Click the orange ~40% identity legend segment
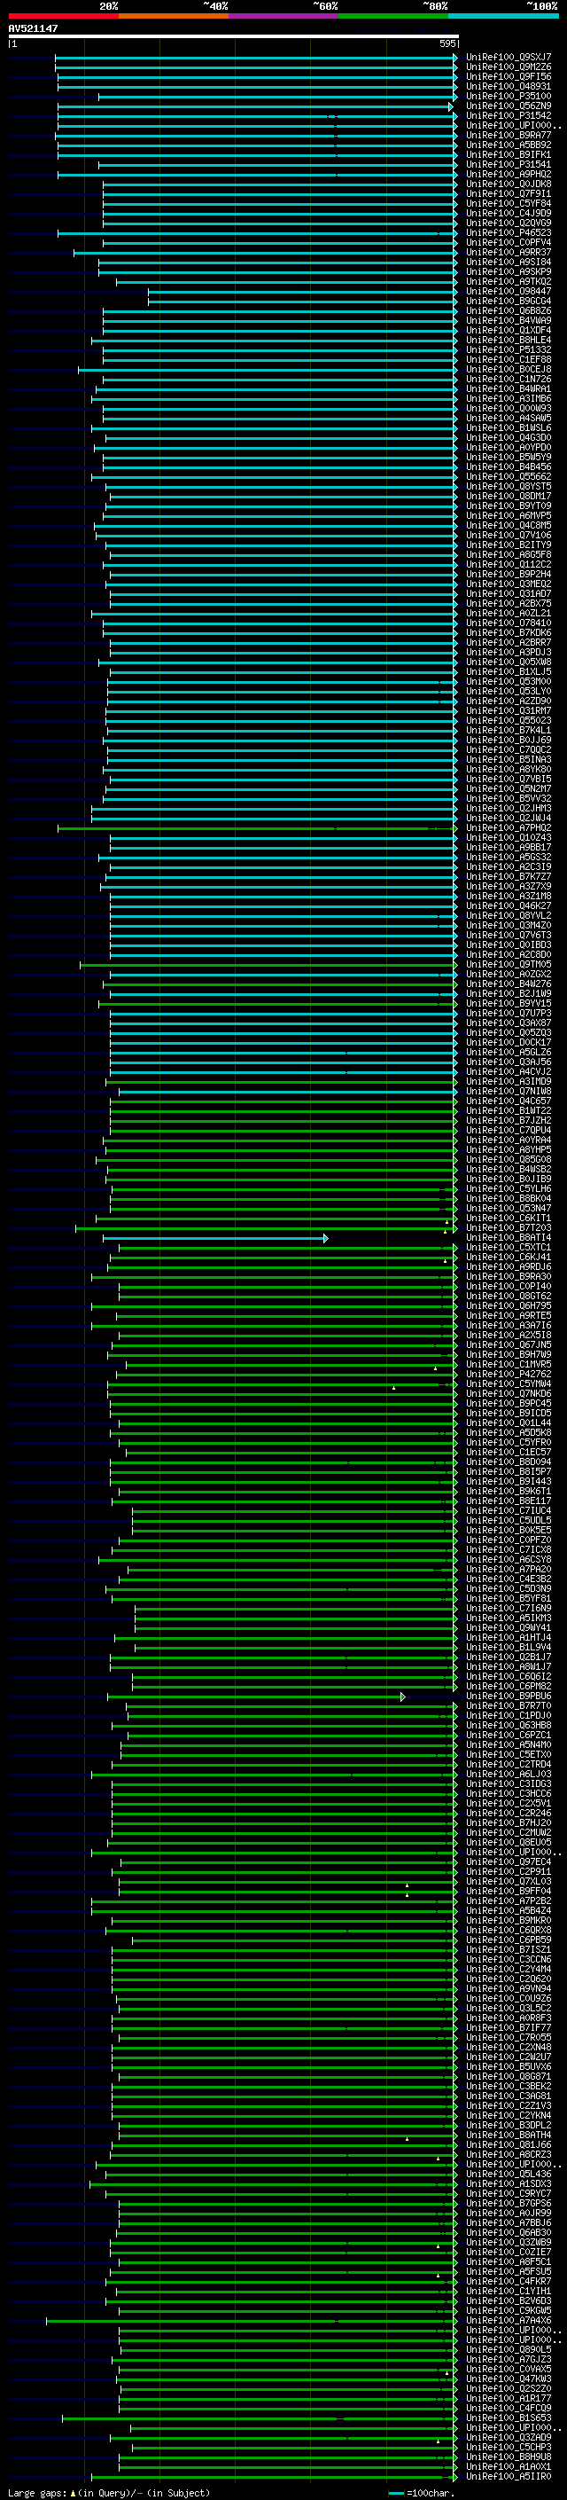 [x=174, y=16]
